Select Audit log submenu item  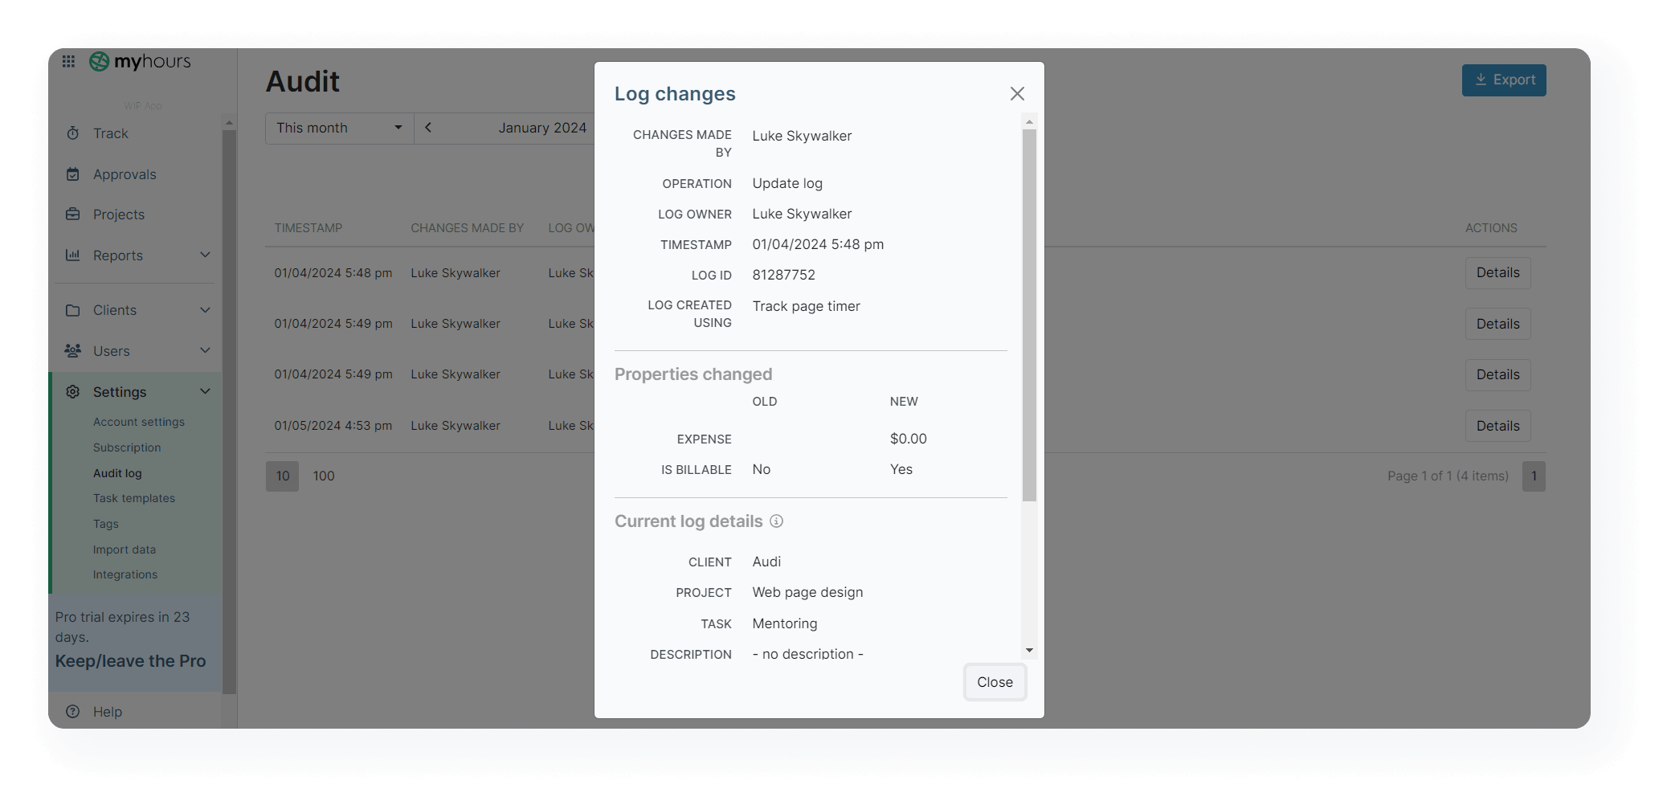(x=117, y=473)
